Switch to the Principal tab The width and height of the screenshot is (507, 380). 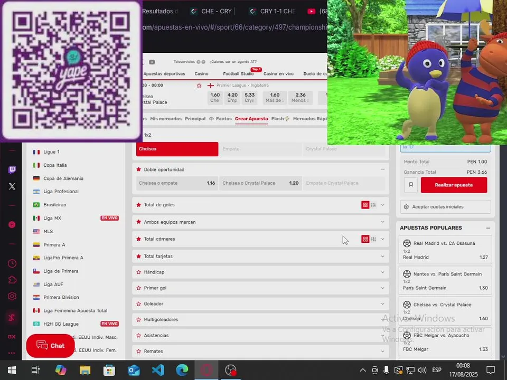click(195, 119)
